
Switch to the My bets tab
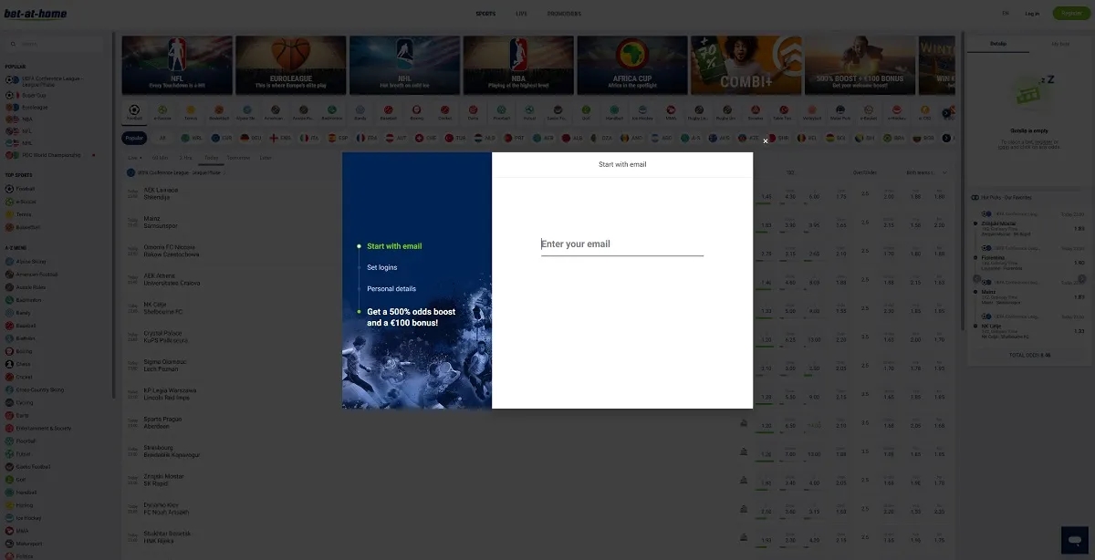pos(1060,44)
